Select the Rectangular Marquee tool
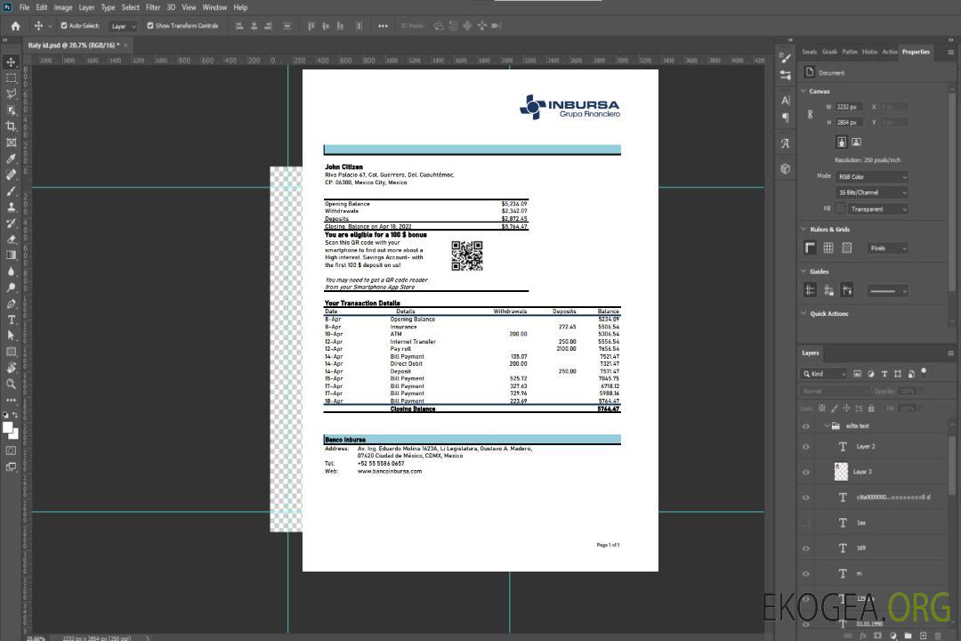 coord(11,78)
